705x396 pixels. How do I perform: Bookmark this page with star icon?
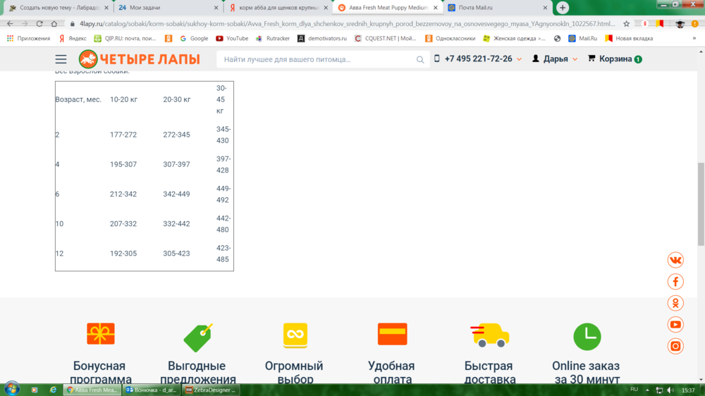coord(626,23)
